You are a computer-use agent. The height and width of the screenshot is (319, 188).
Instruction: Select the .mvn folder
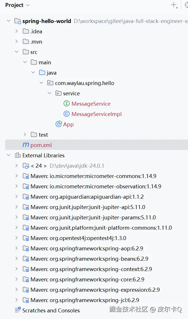coord(36,42)
